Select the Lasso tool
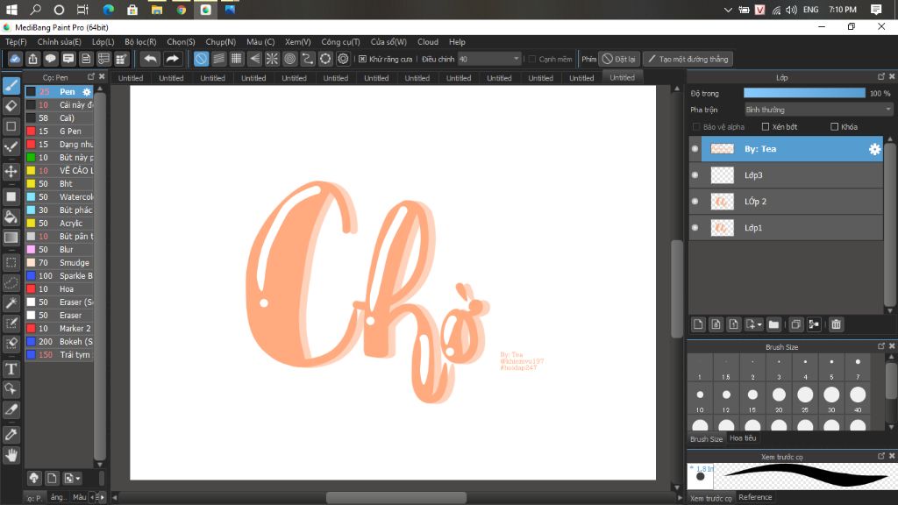Screen dimensions: 898x505 (x=11, y=283)
